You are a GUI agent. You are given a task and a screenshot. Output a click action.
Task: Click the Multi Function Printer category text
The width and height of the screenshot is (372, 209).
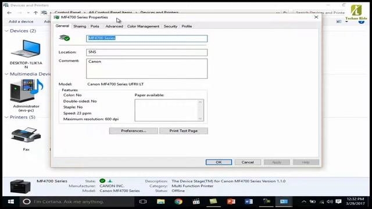point(192,186)
